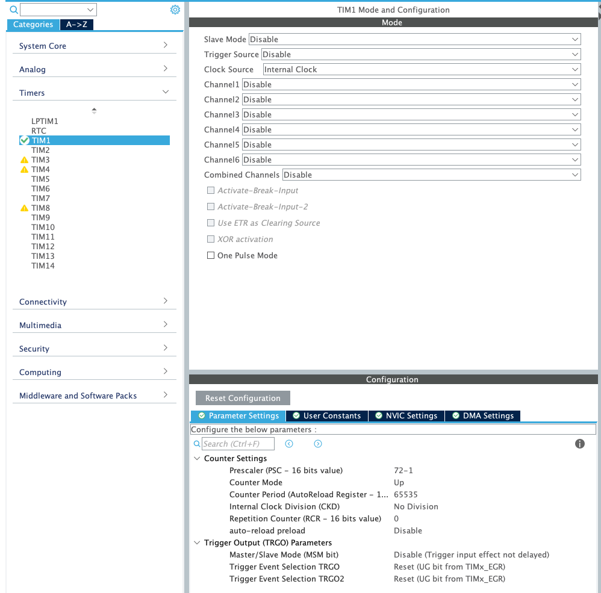This screenshot has width=601, height=593.
Task: Toggle the XOR activation checkbox
Action: tap(211, 239)
